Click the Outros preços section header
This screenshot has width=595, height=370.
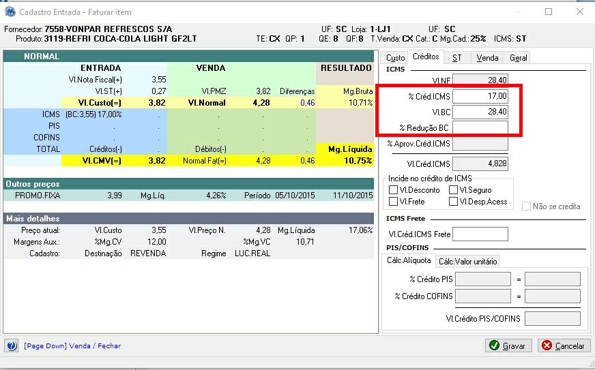(188, 184)
